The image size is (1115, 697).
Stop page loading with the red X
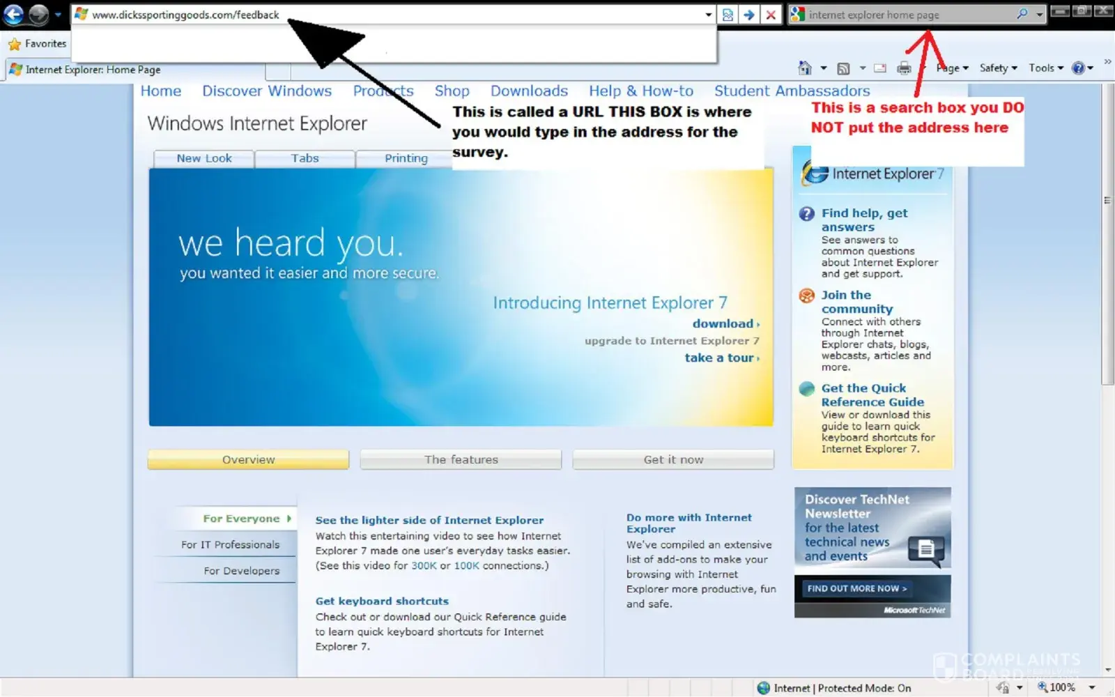coord(771,15)
